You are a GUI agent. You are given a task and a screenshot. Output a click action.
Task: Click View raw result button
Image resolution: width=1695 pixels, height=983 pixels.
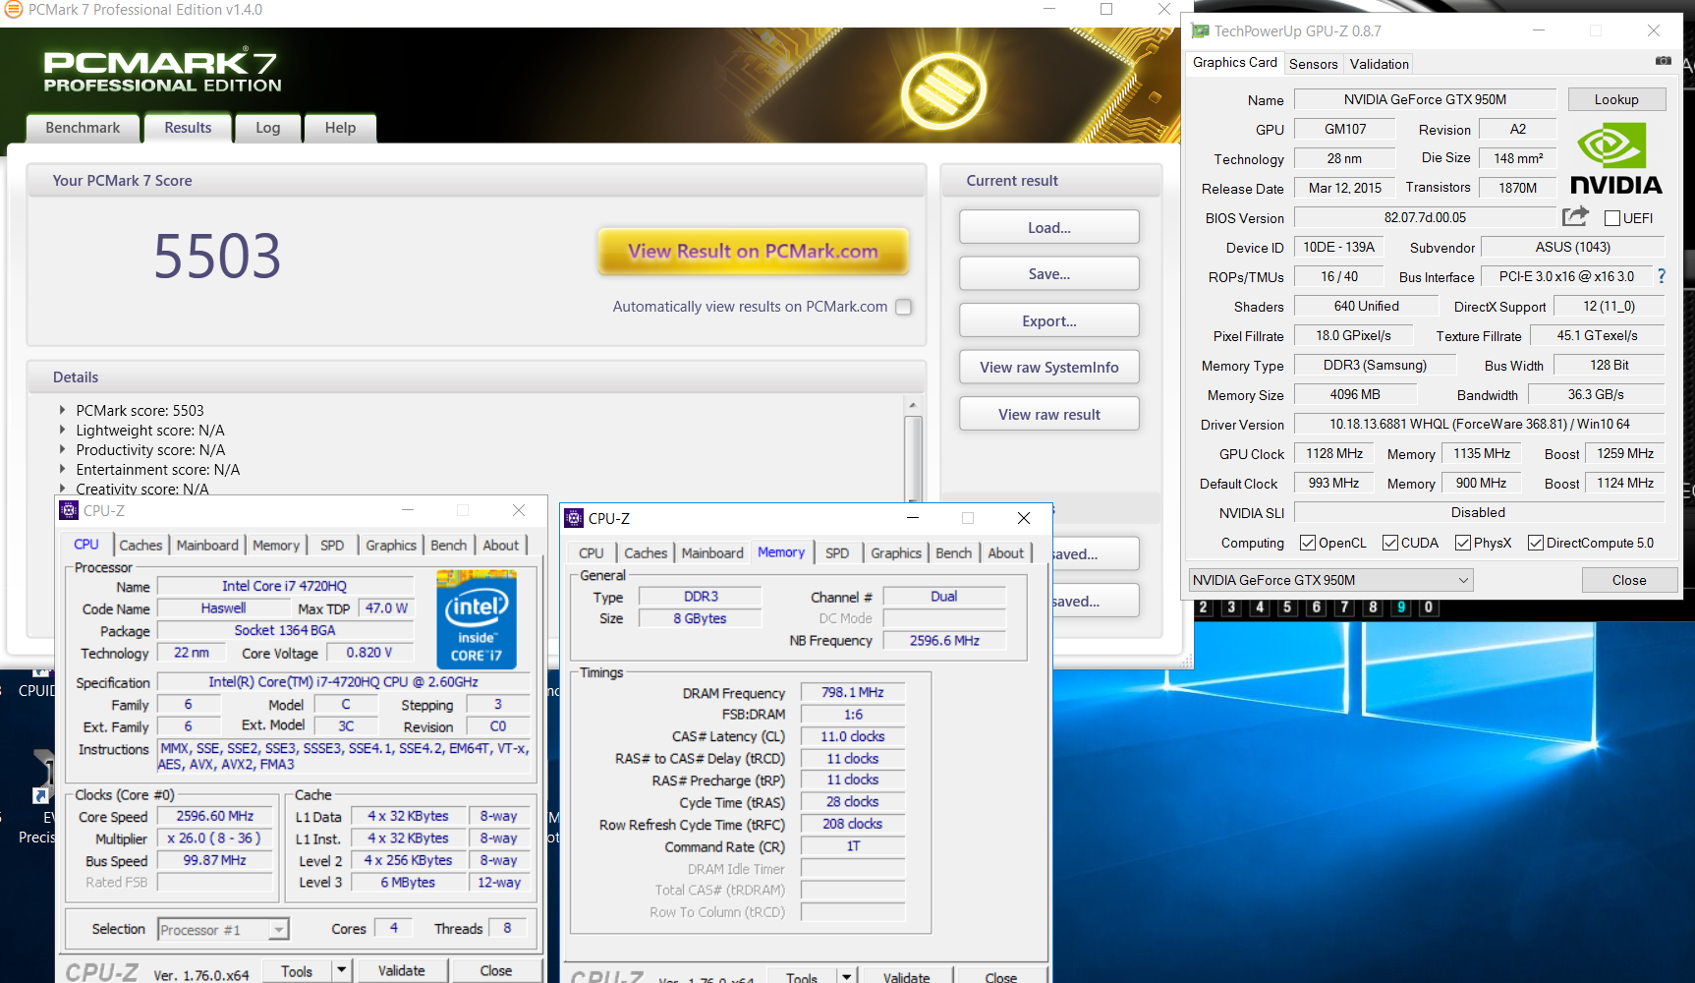point(1049,414)
